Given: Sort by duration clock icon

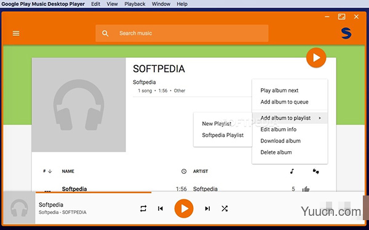Looking at the screenshot, I should tap(184, 171).
